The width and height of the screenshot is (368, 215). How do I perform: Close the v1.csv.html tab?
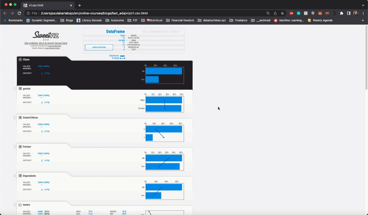tap(71, 5)
